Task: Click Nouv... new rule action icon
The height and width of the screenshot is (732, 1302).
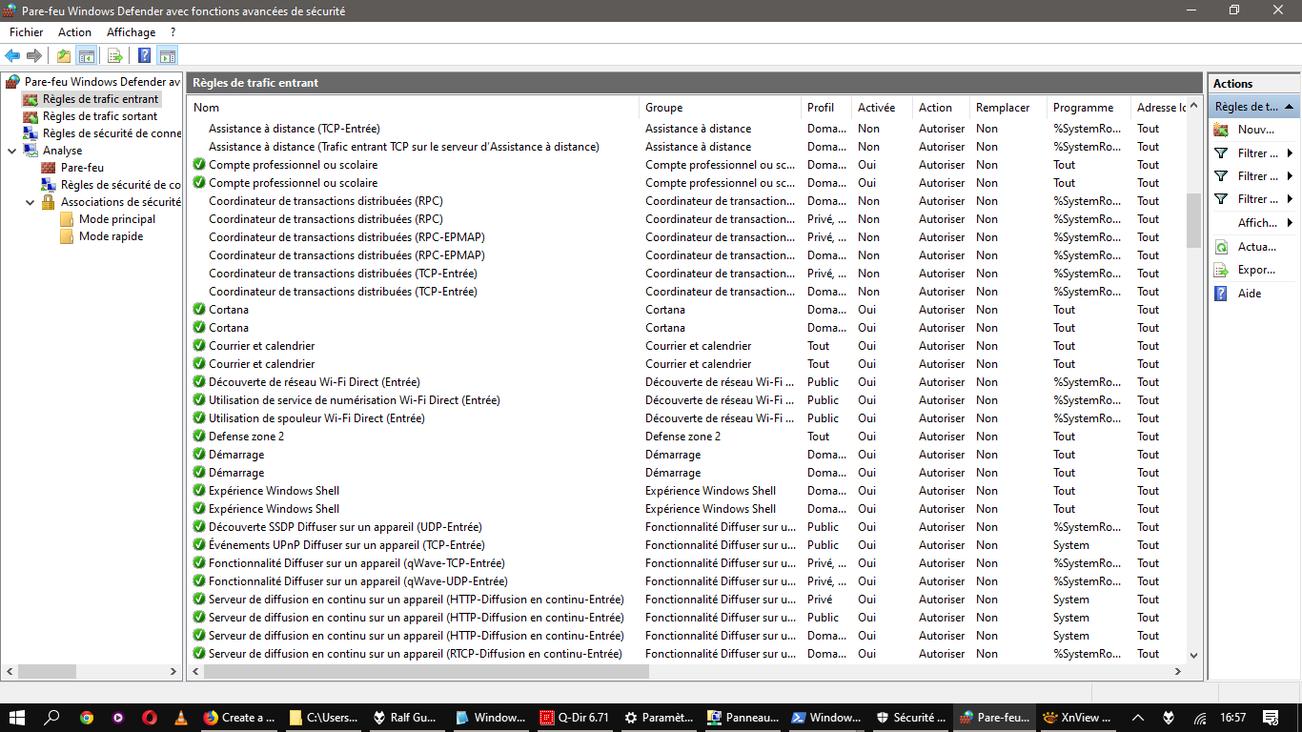Action: point(1221,130)
